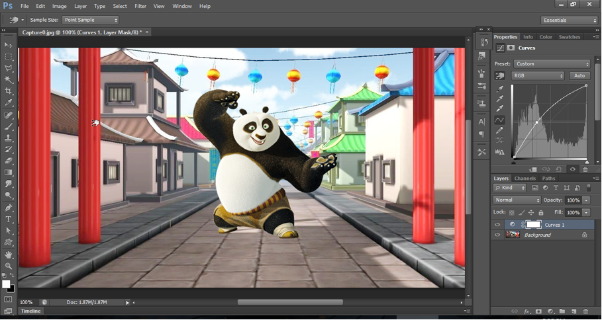Select the Pen tool
The image size is (602, 320).
pos(9,208)
